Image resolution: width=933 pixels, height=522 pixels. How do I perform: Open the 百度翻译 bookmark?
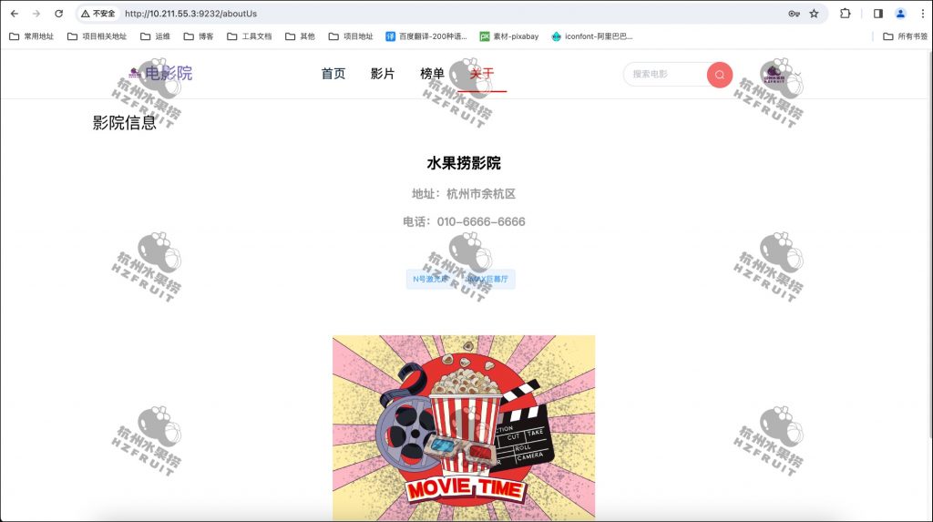pyautogui.click(x=426, y=36)
